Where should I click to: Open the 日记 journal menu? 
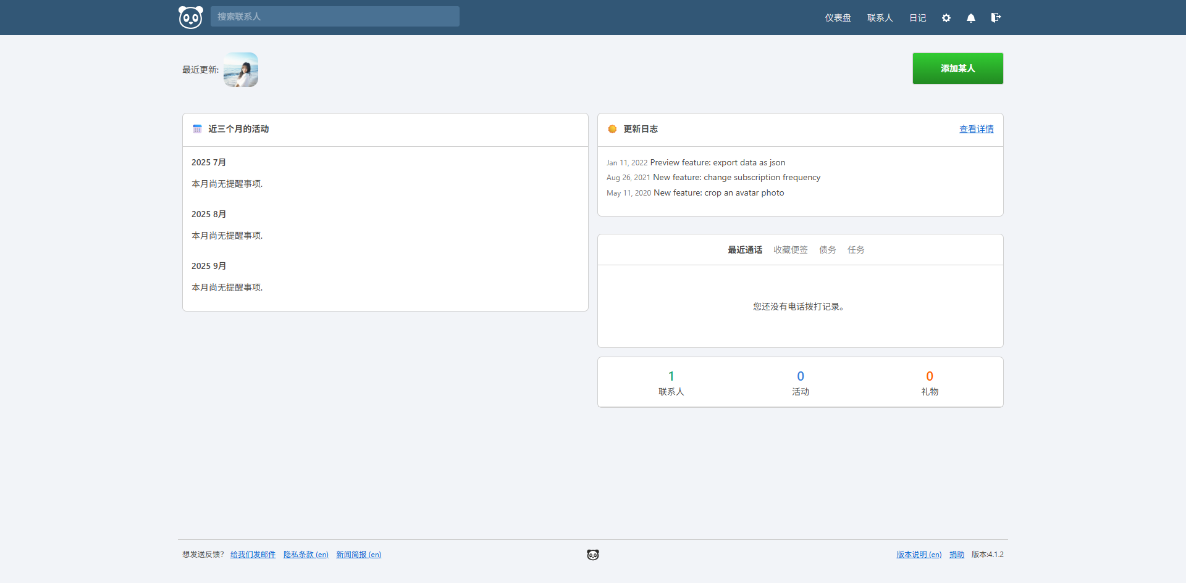918,18
